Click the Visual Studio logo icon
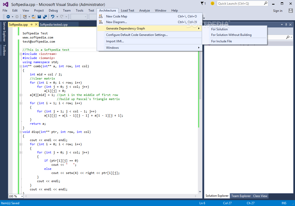Screen dimensions: 295x206 click(6, 4)
